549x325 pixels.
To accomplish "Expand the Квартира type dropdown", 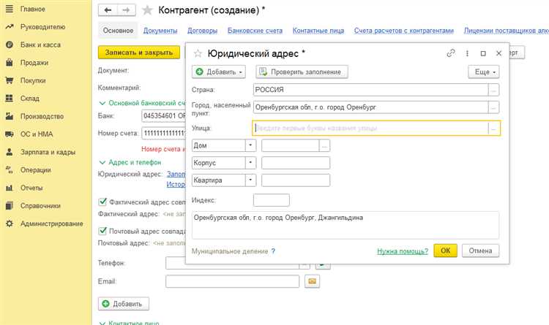I will pos(250,180).
